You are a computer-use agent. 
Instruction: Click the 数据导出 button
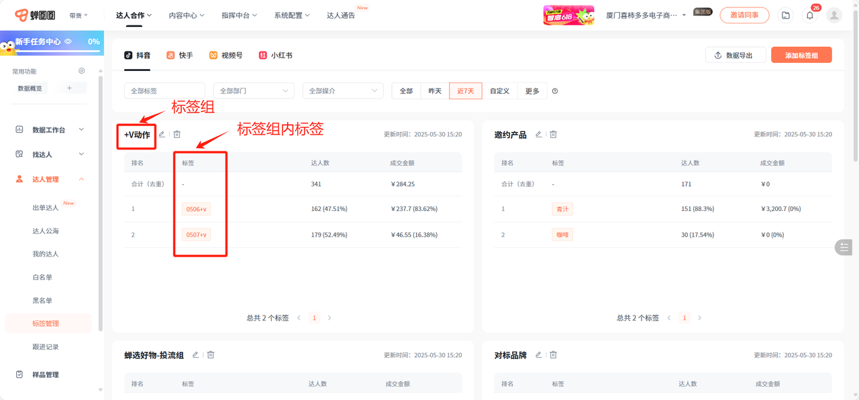point(736,56)
